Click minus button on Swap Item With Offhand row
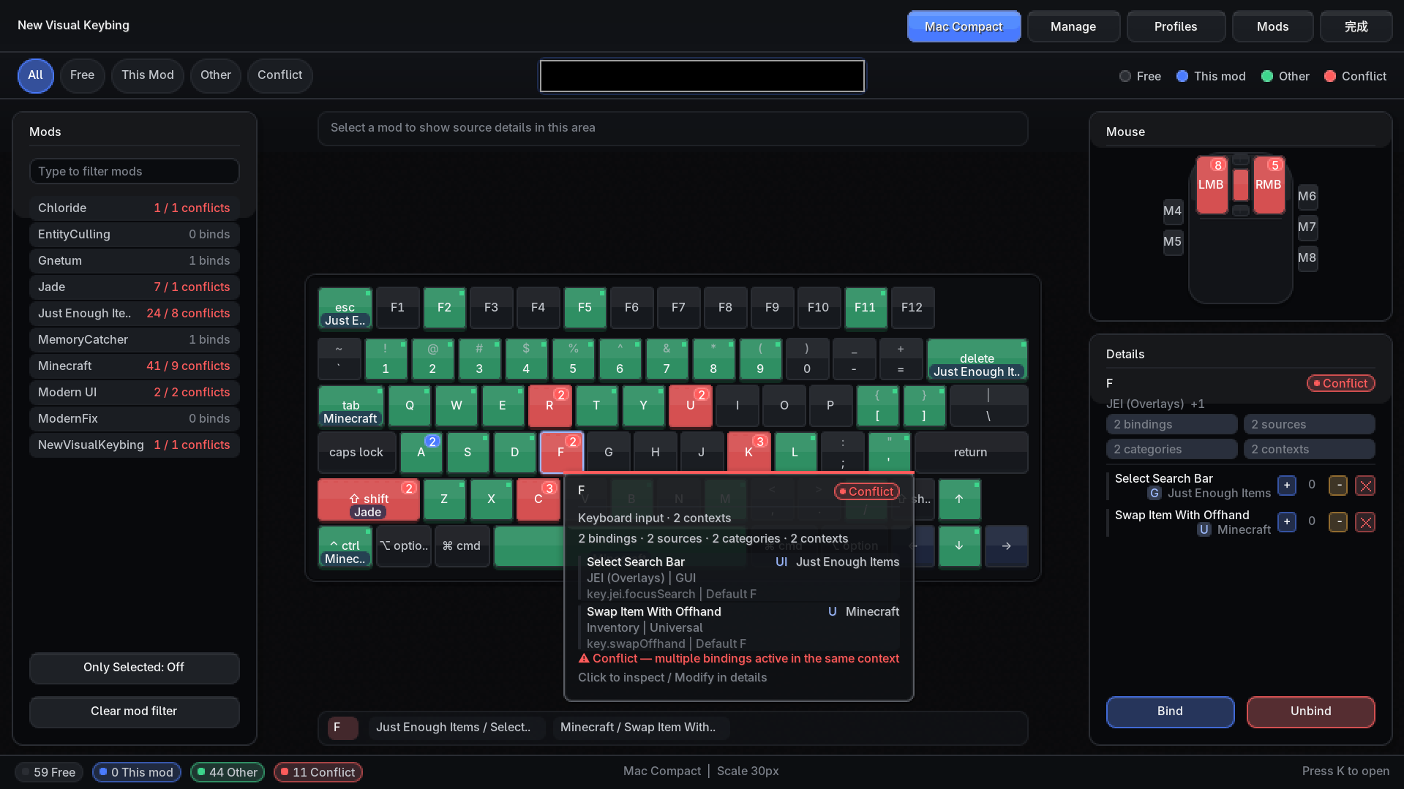The width and height of the screenshot is (1404, 789). (1338, 522)
